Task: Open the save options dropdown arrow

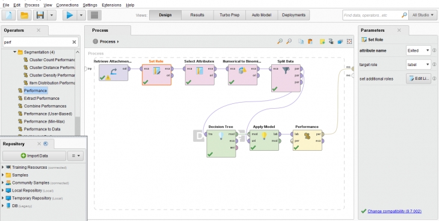Action: [52, 15]
